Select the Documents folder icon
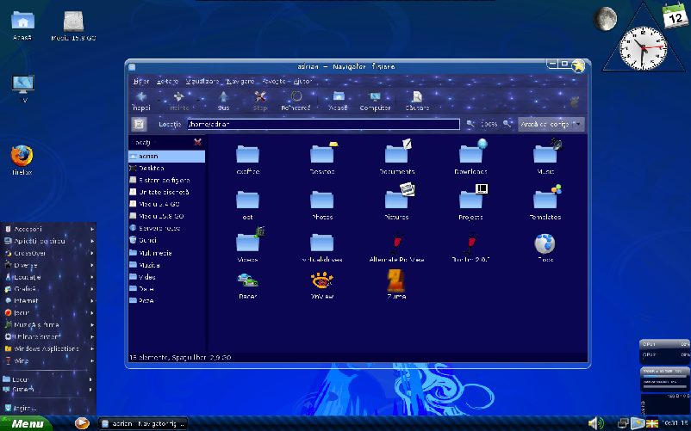This screenshot has width=691, height=431. click(396, 153)
